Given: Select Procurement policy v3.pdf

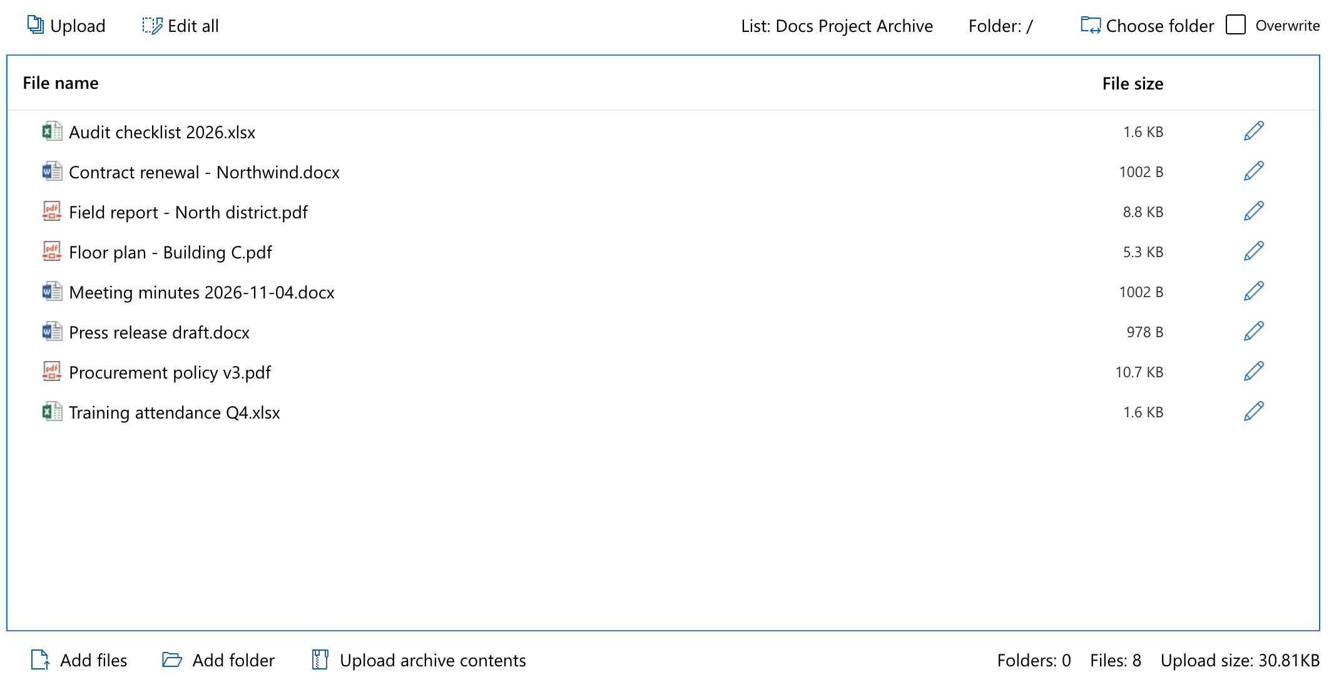Looking at the screenshot, I should 170,372.
